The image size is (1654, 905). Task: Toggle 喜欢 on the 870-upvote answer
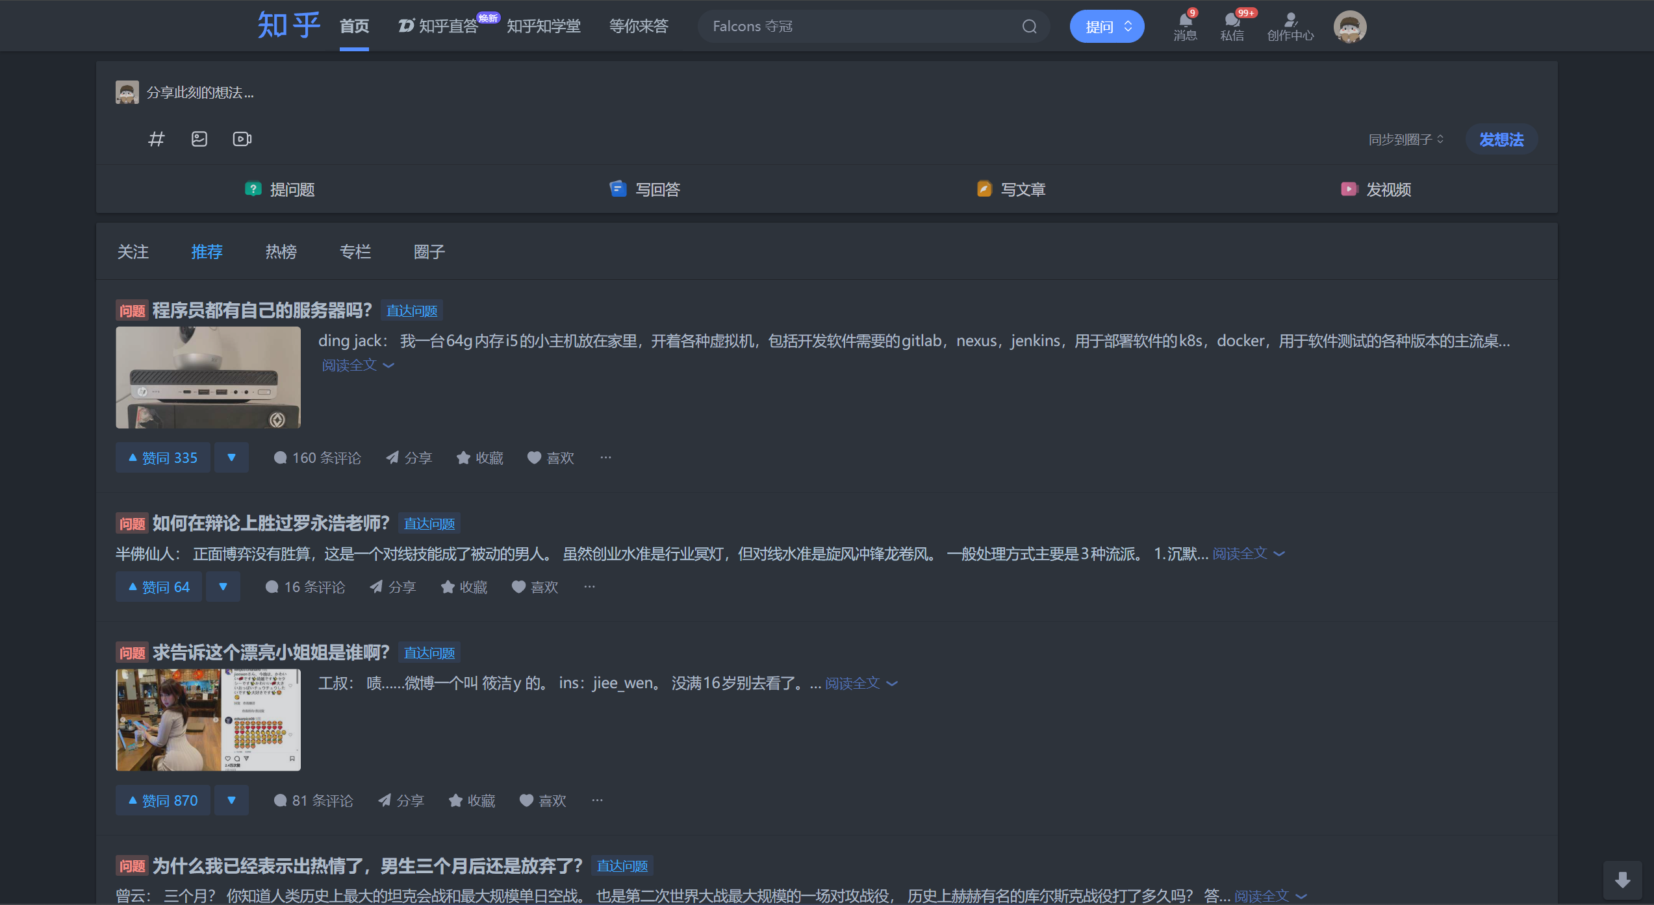click(543, 800)
